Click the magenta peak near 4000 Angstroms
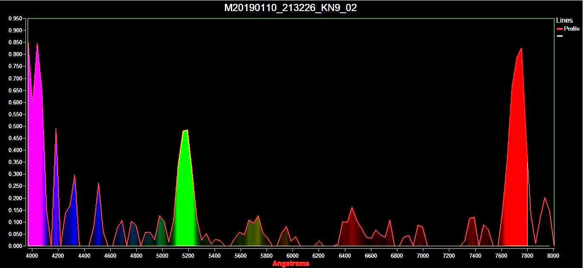The height and width of the screenshot is (268, 583). (x=36, y=149)
